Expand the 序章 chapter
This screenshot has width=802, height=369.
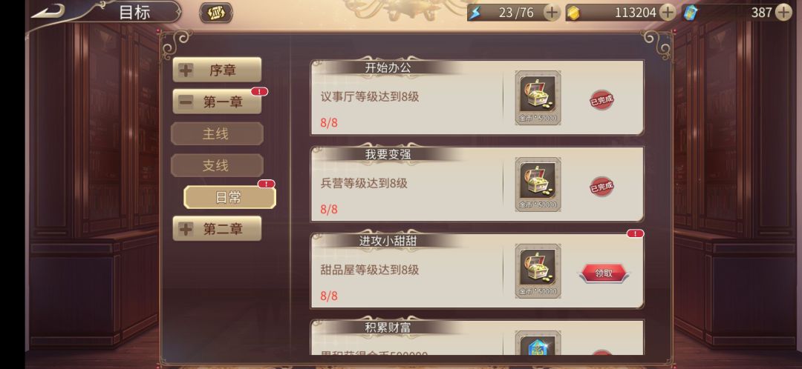[217, 70]
